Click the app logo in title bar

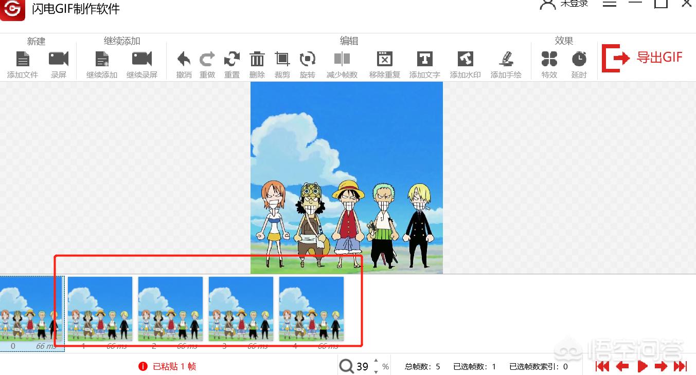(x=12, y=9)
